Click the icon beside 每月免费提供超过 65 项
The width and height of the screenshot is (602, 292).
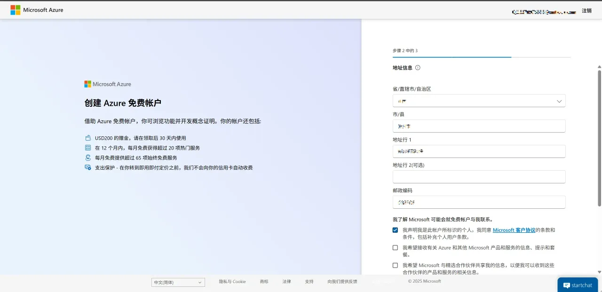click(x=88, y=158)
